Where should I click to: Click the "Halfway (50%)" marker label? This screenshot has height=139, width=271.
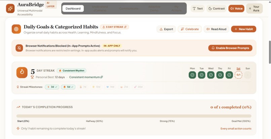[x=94, y=121]
